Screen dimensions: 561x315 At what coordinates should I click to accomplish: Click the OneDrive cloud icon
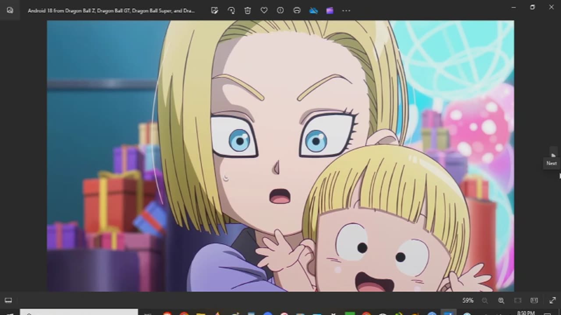click(x=313, y=10)
